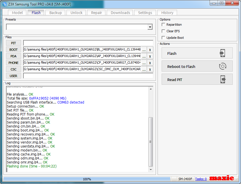Click the Read PIT button
Screen dimensions: 241x184
197,79
